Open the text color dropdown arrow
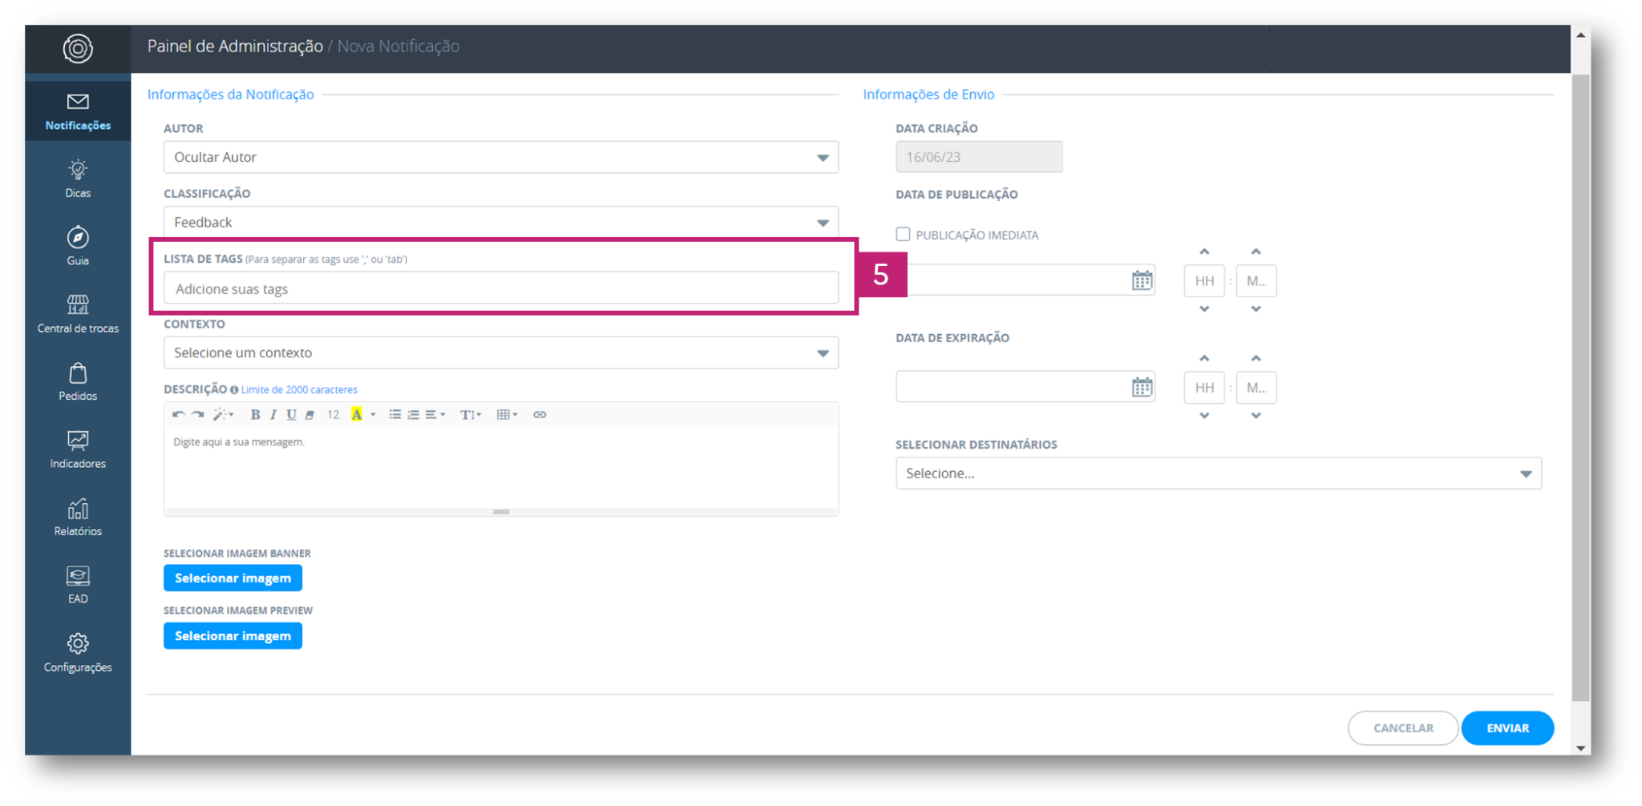Viewport: 1642px width, 806px height. click(x=373, y=414)
